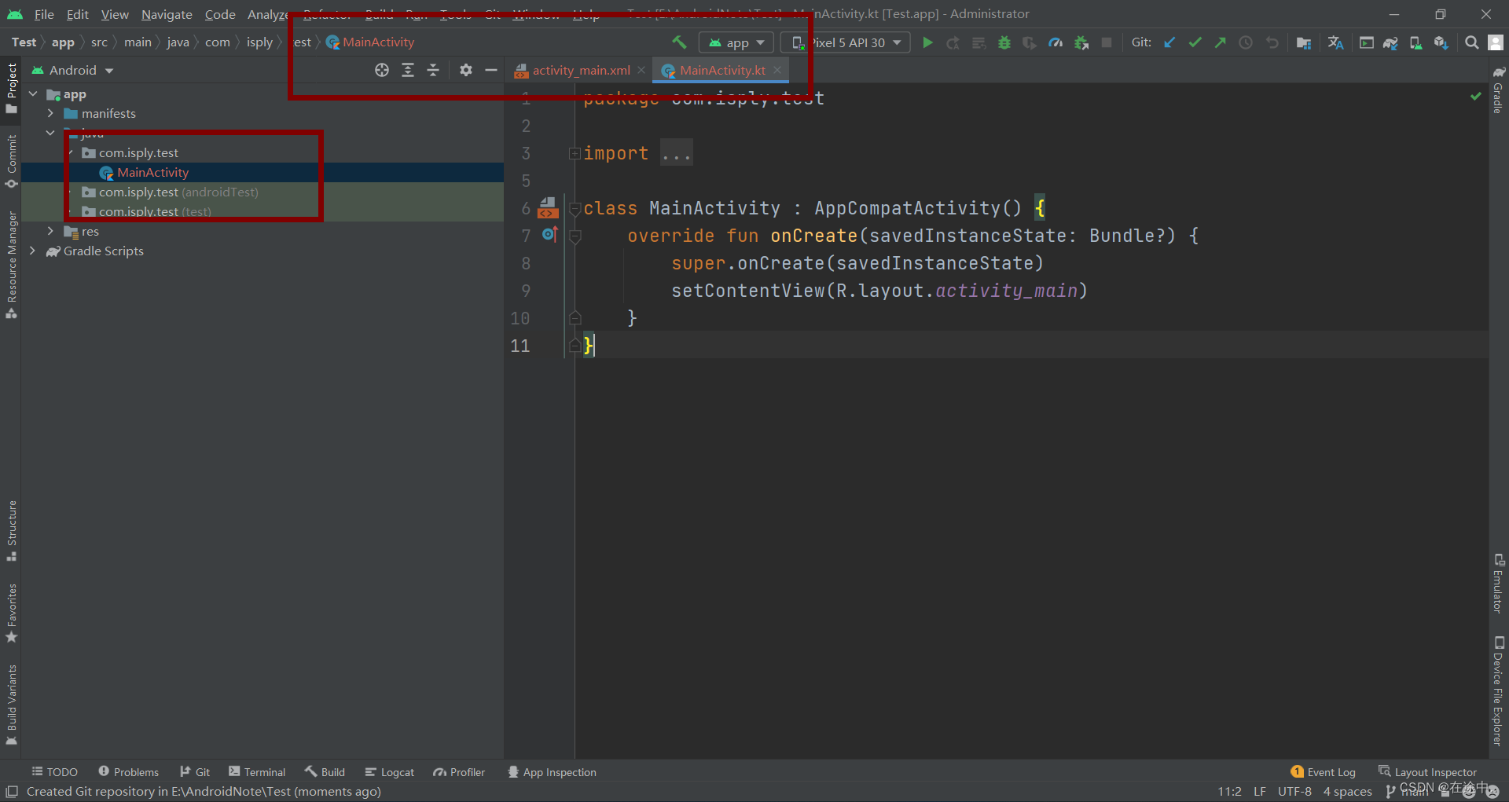Expand Gradle Scripts node

click(x=33, y=251)
